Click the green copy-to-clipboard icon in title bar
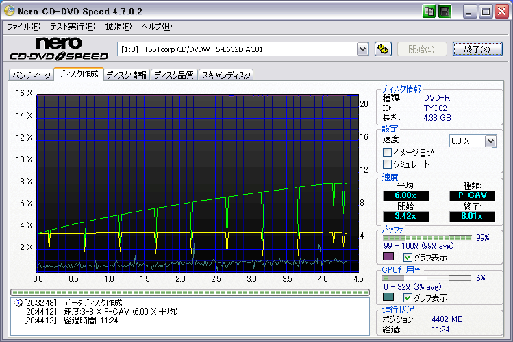Viewport: 513px width, 342px height. pyautogui.click(x=429, y=12)
